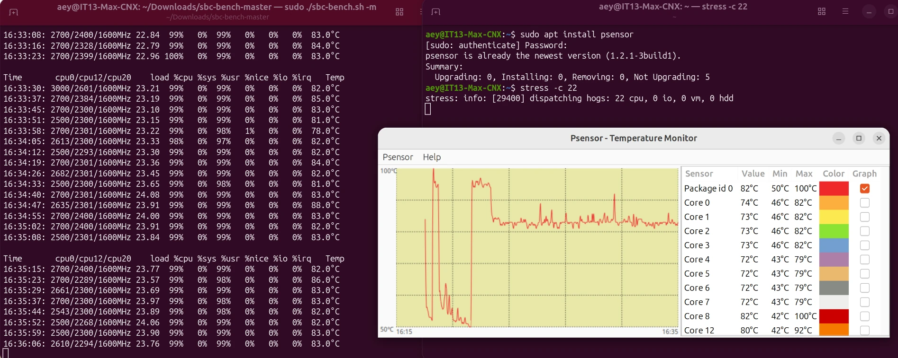Minimize the stress terminal window
Screen dimensions: 898x358
869,12
